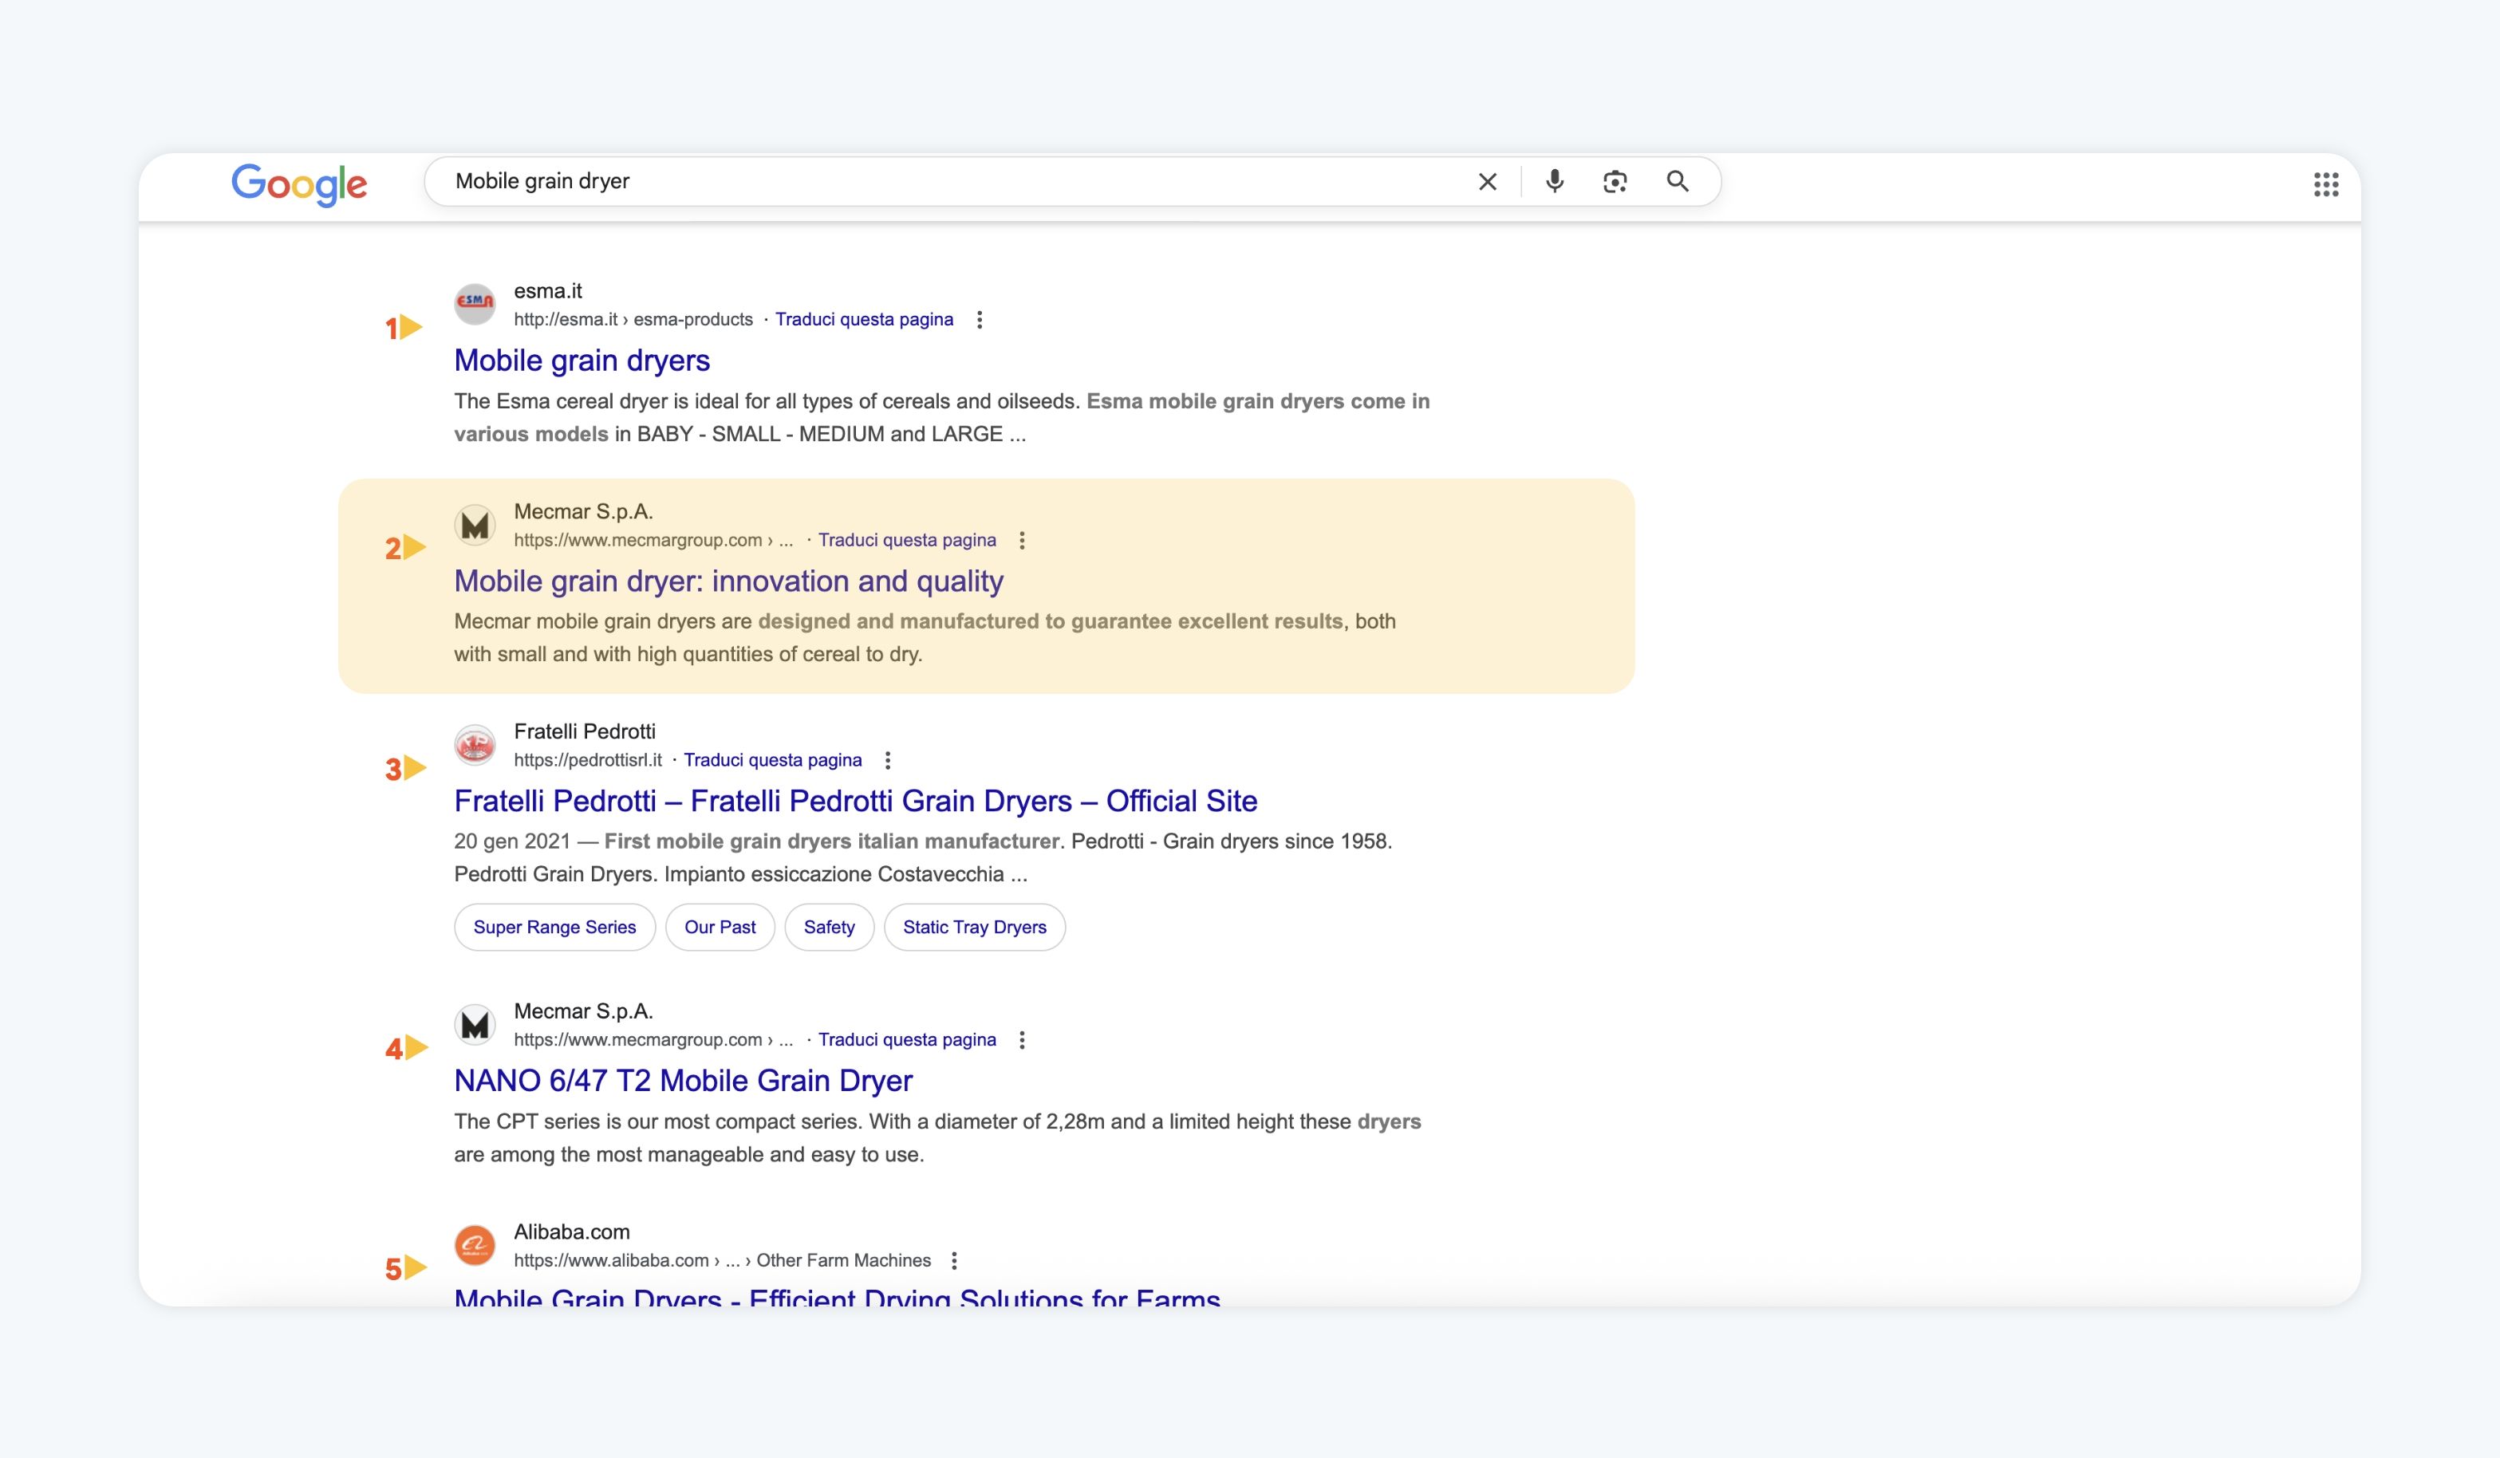Open 'Mobile grain dryer: innovation and quality' result
2500x1458 pixels.
[x=729, y=581]
